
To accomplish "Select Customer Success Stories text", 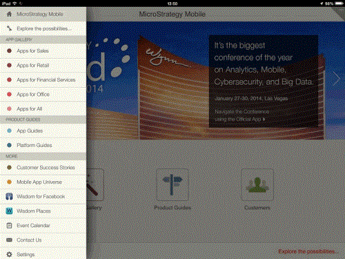I will pyautogui.click(x=46, y=167).
